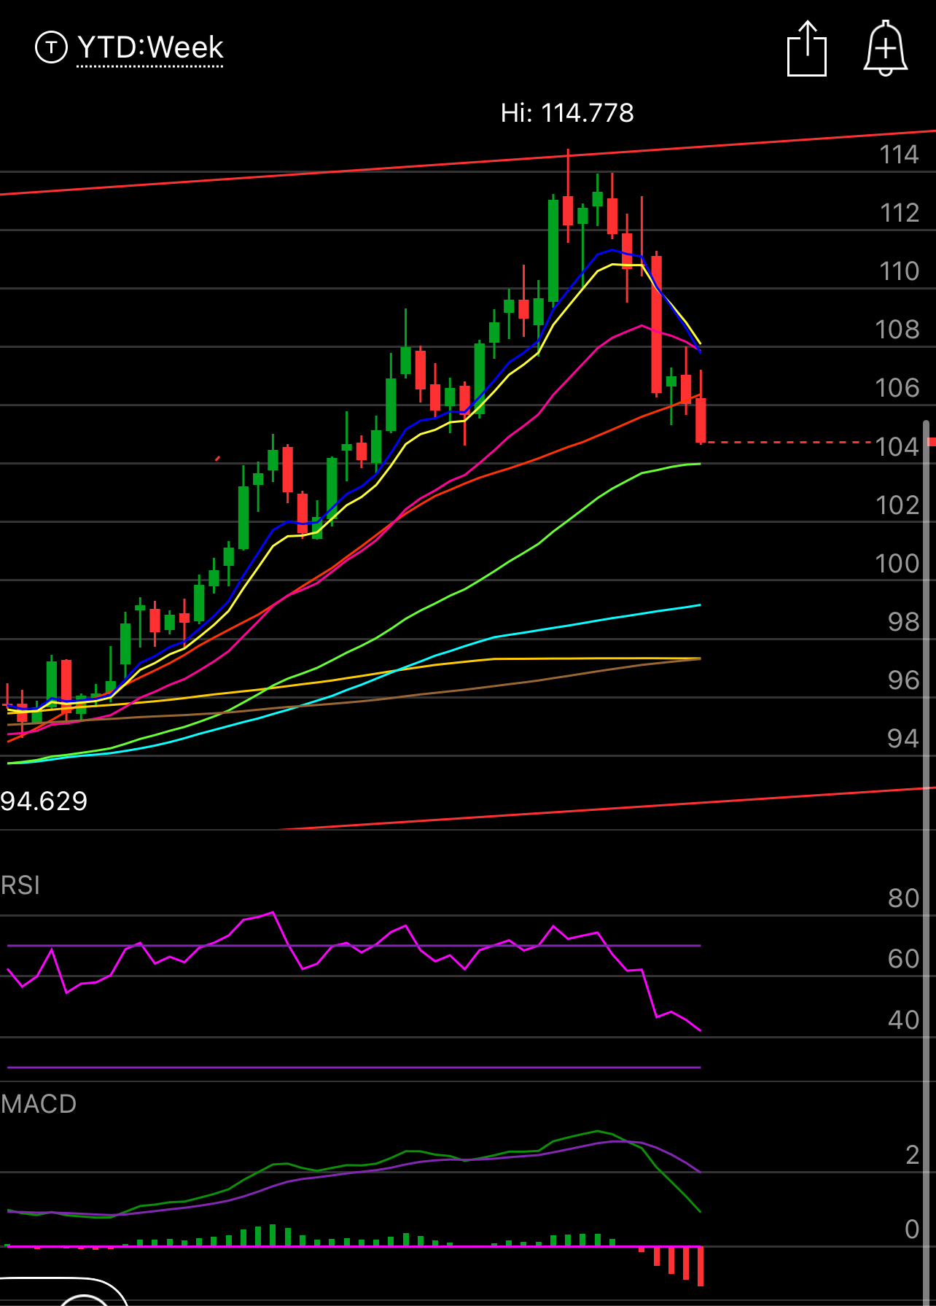This screenshot has height=1306, width=936.
Task: Open the share/export icon
Action: tap(807, 48)
